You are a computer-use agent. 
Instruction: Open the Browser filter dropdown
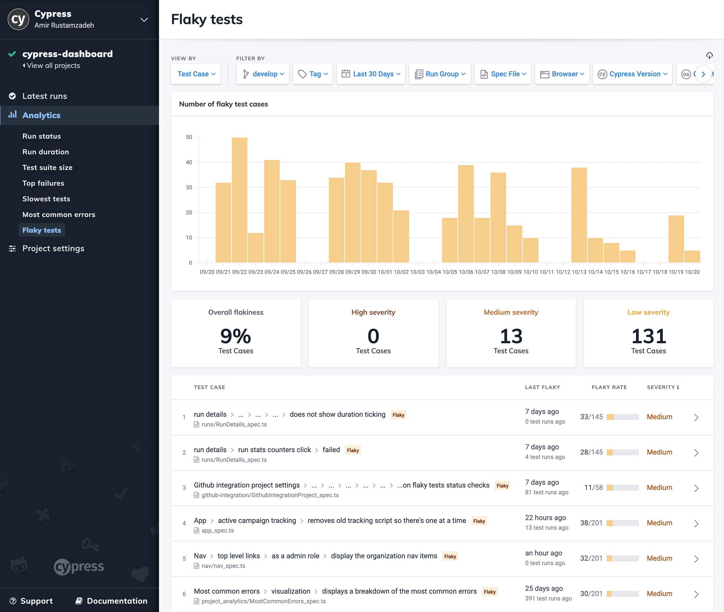562,74
